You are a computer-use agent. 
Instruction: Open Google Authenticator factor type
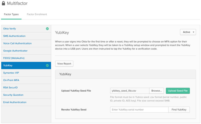(x=16, y=51)
